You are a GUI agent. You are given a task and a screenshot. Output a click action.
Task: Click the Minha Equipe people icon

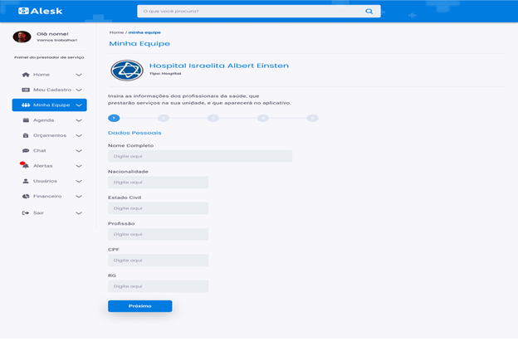26,105
